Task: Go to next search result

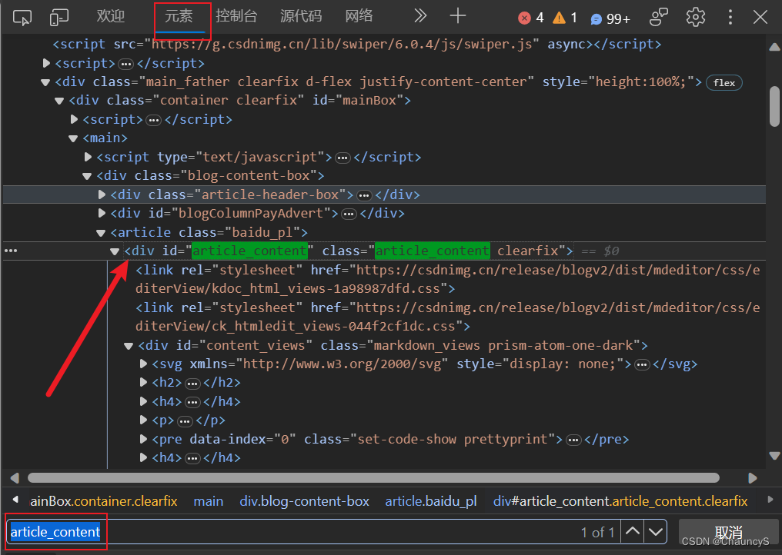Action: point(655,532)
